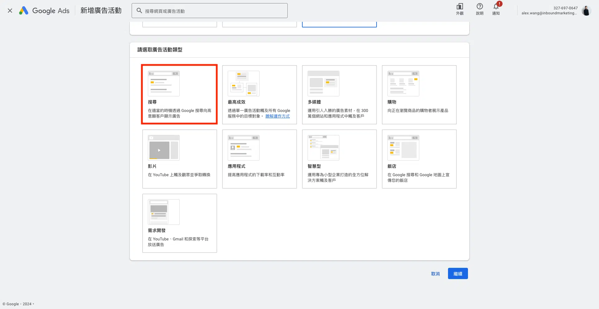Choose the 應用程式 card title
The width and height of the screenshot is (599, 309).
(x=236, y=166)
